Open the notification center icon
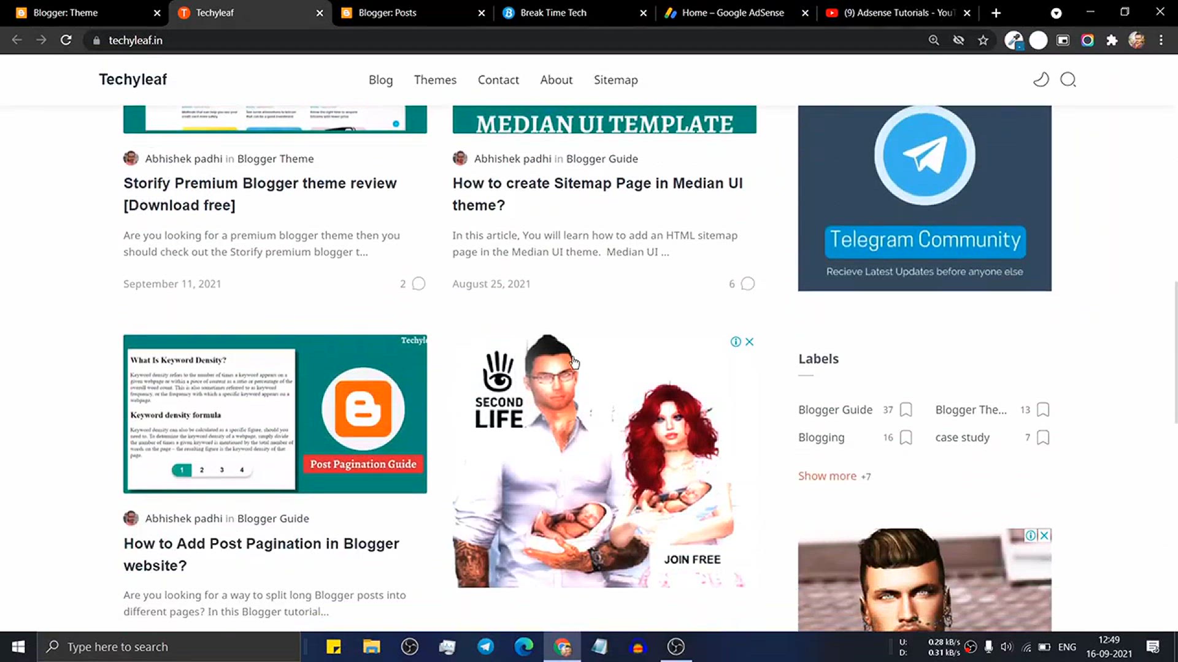Image resolution: width=1178 pixels, height=662 pixels. coord(1153,647)
